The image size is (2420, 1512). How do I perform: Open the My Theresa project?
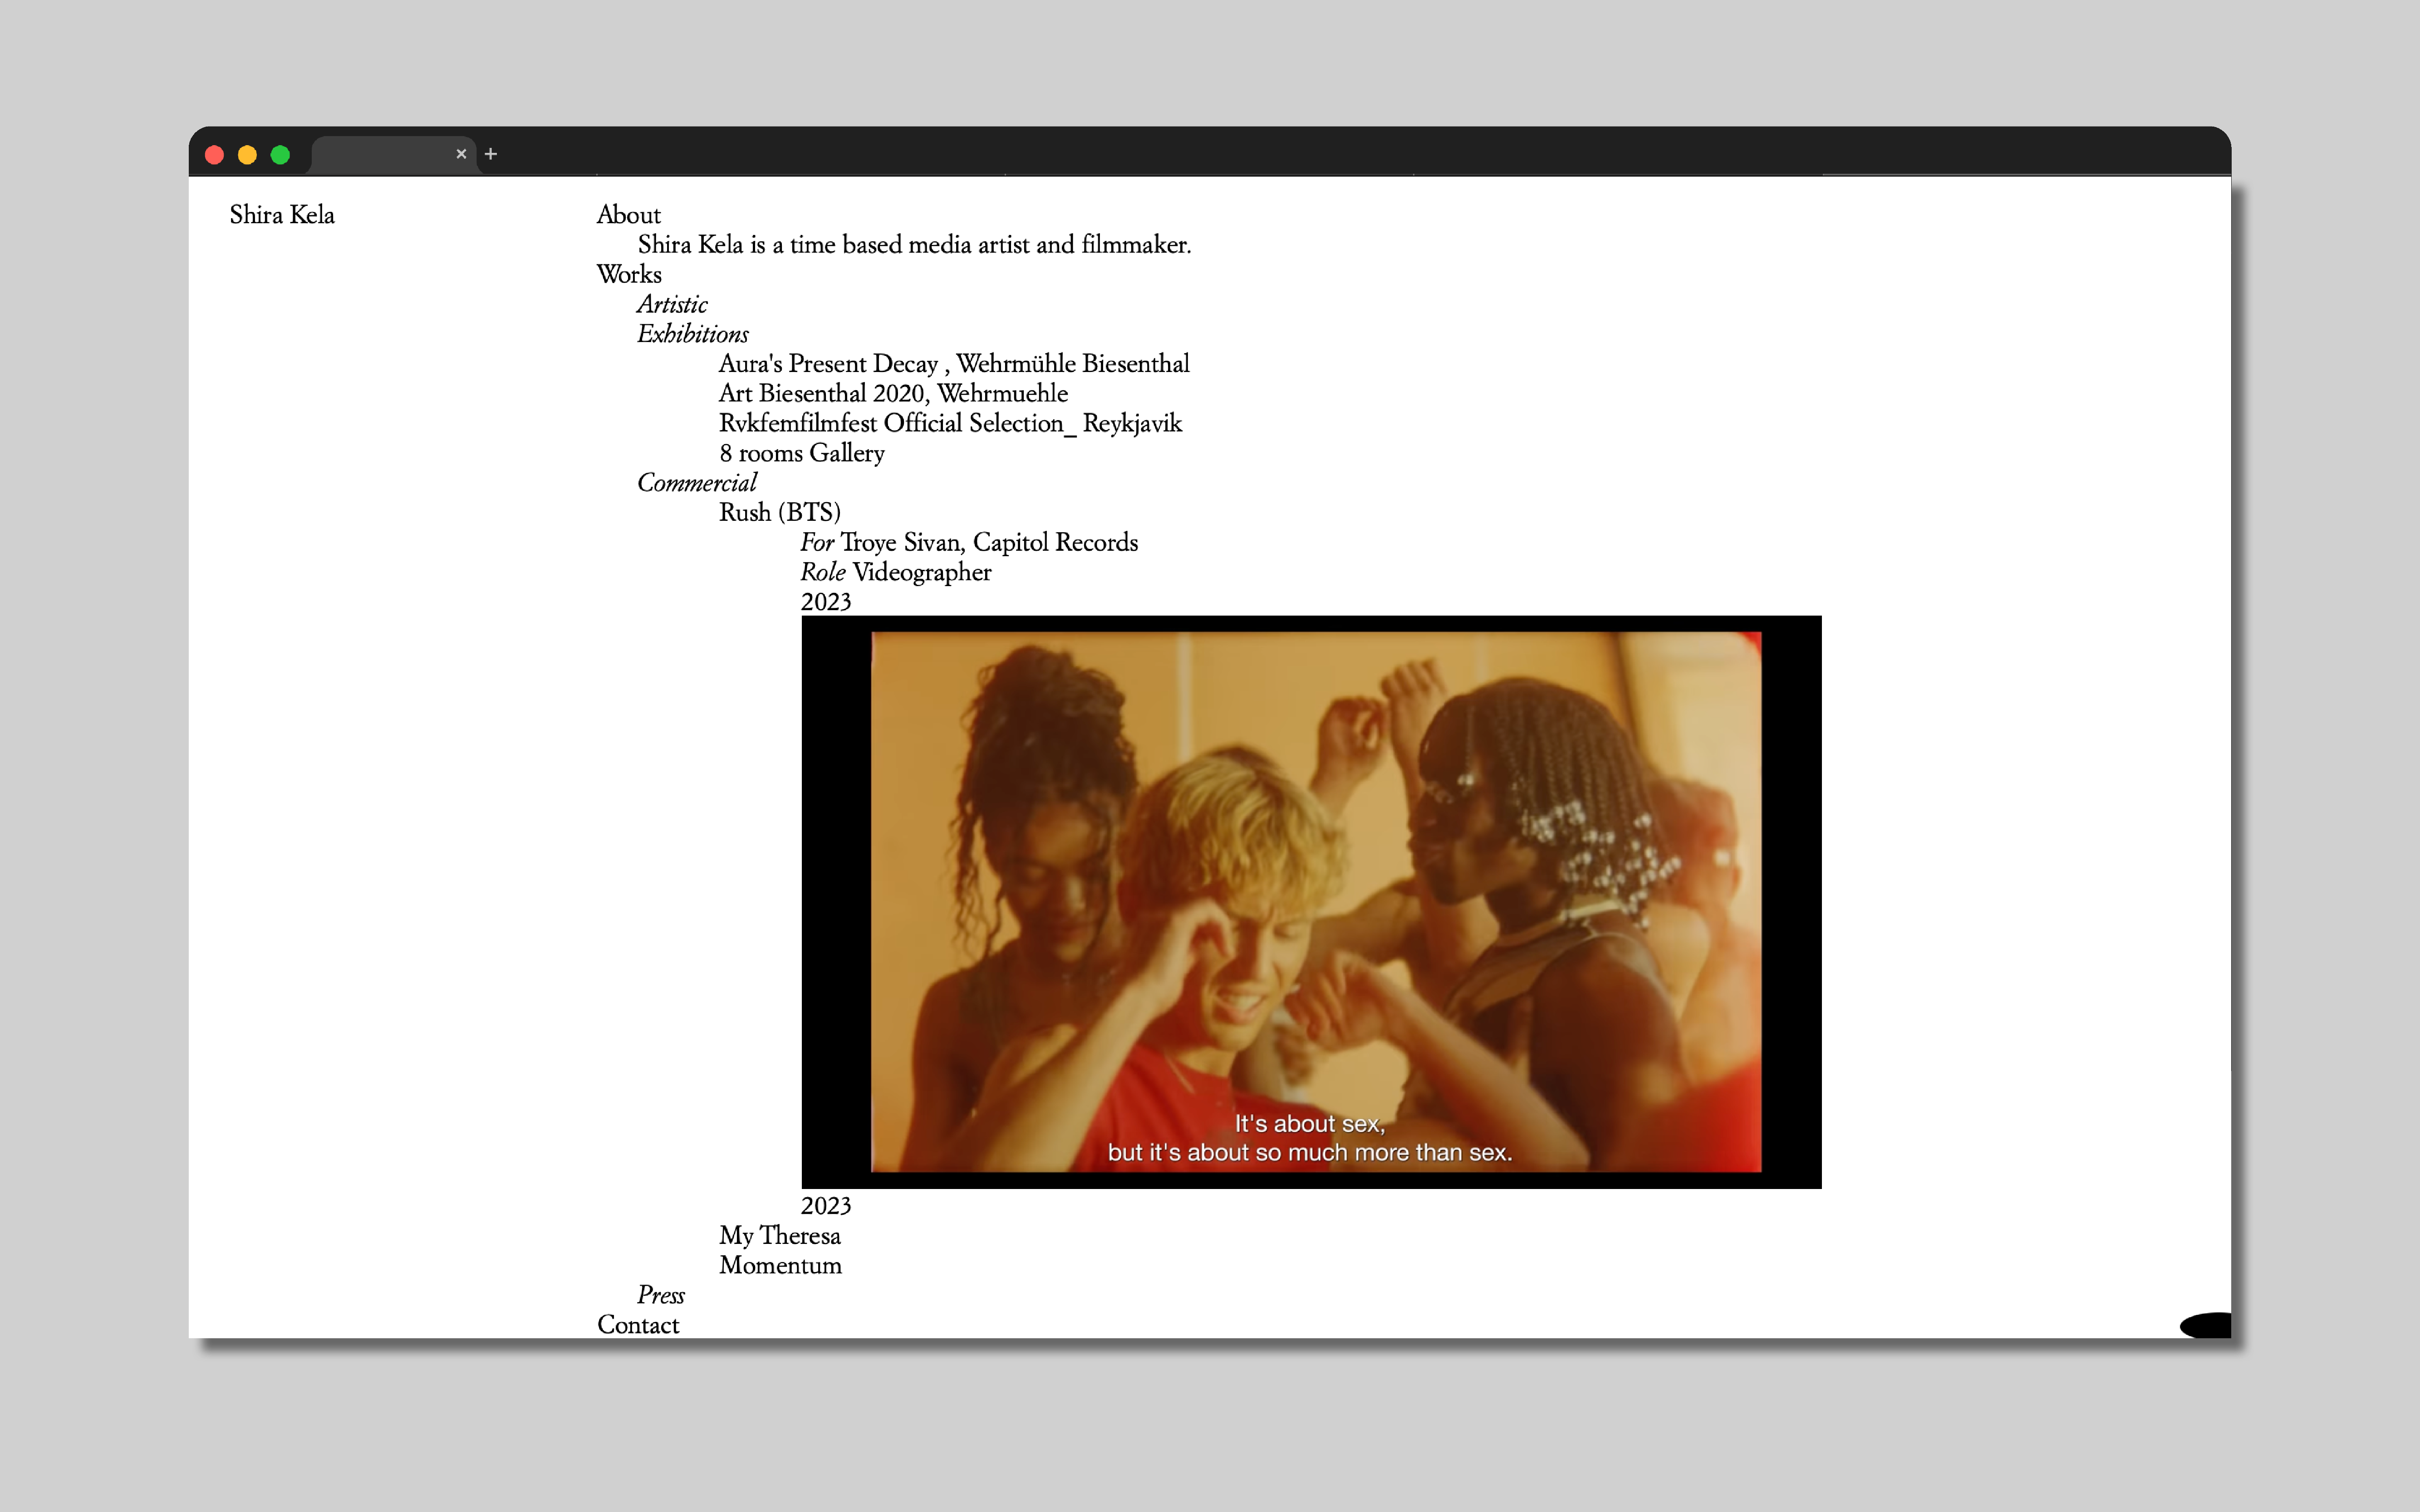point(779,1236)
